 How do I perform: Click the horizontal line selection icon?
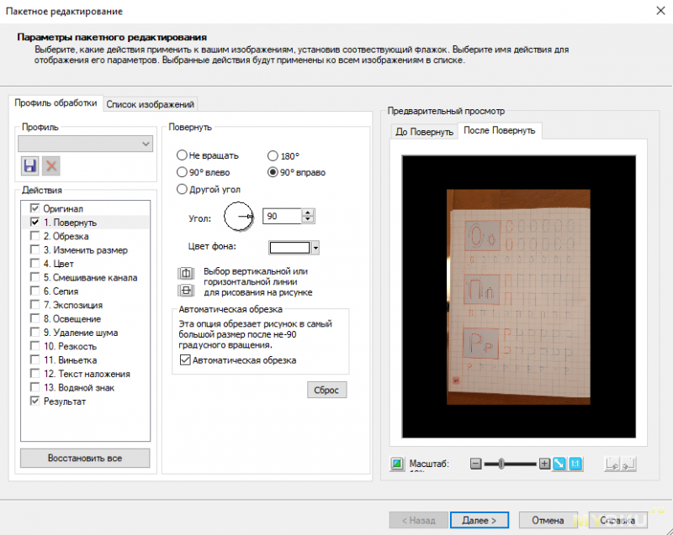(185, 291)
